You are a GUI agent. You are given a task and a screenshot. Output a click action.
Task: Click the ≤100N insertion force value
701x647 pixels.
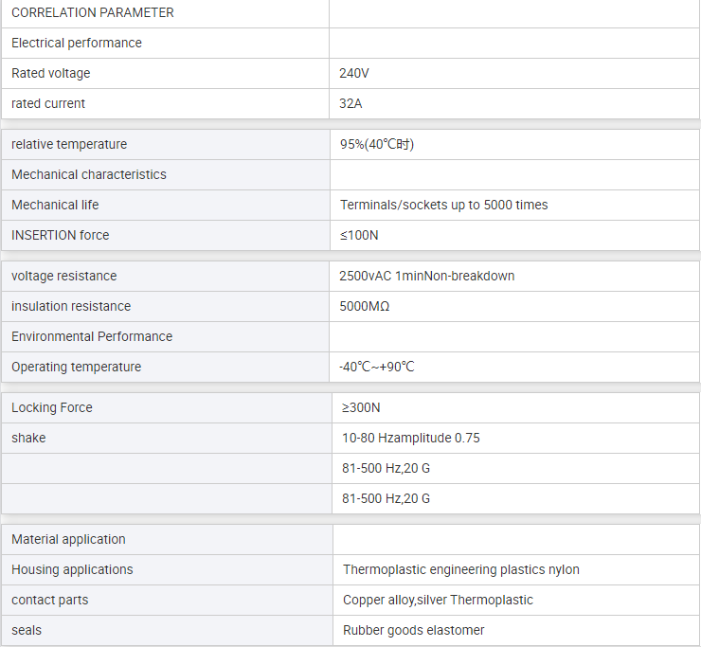pyautogui.click(x=359, y=235)
